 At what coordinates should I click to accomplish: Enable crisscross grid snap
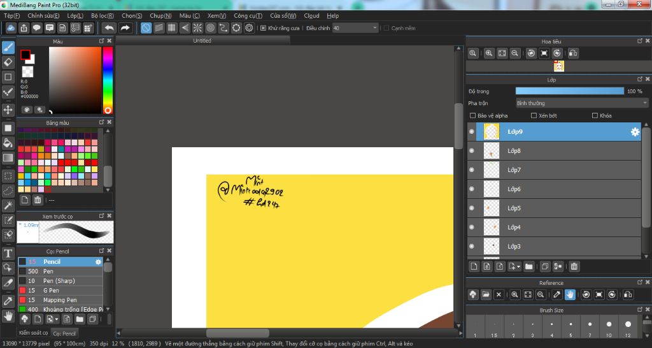tap(172, 28)
